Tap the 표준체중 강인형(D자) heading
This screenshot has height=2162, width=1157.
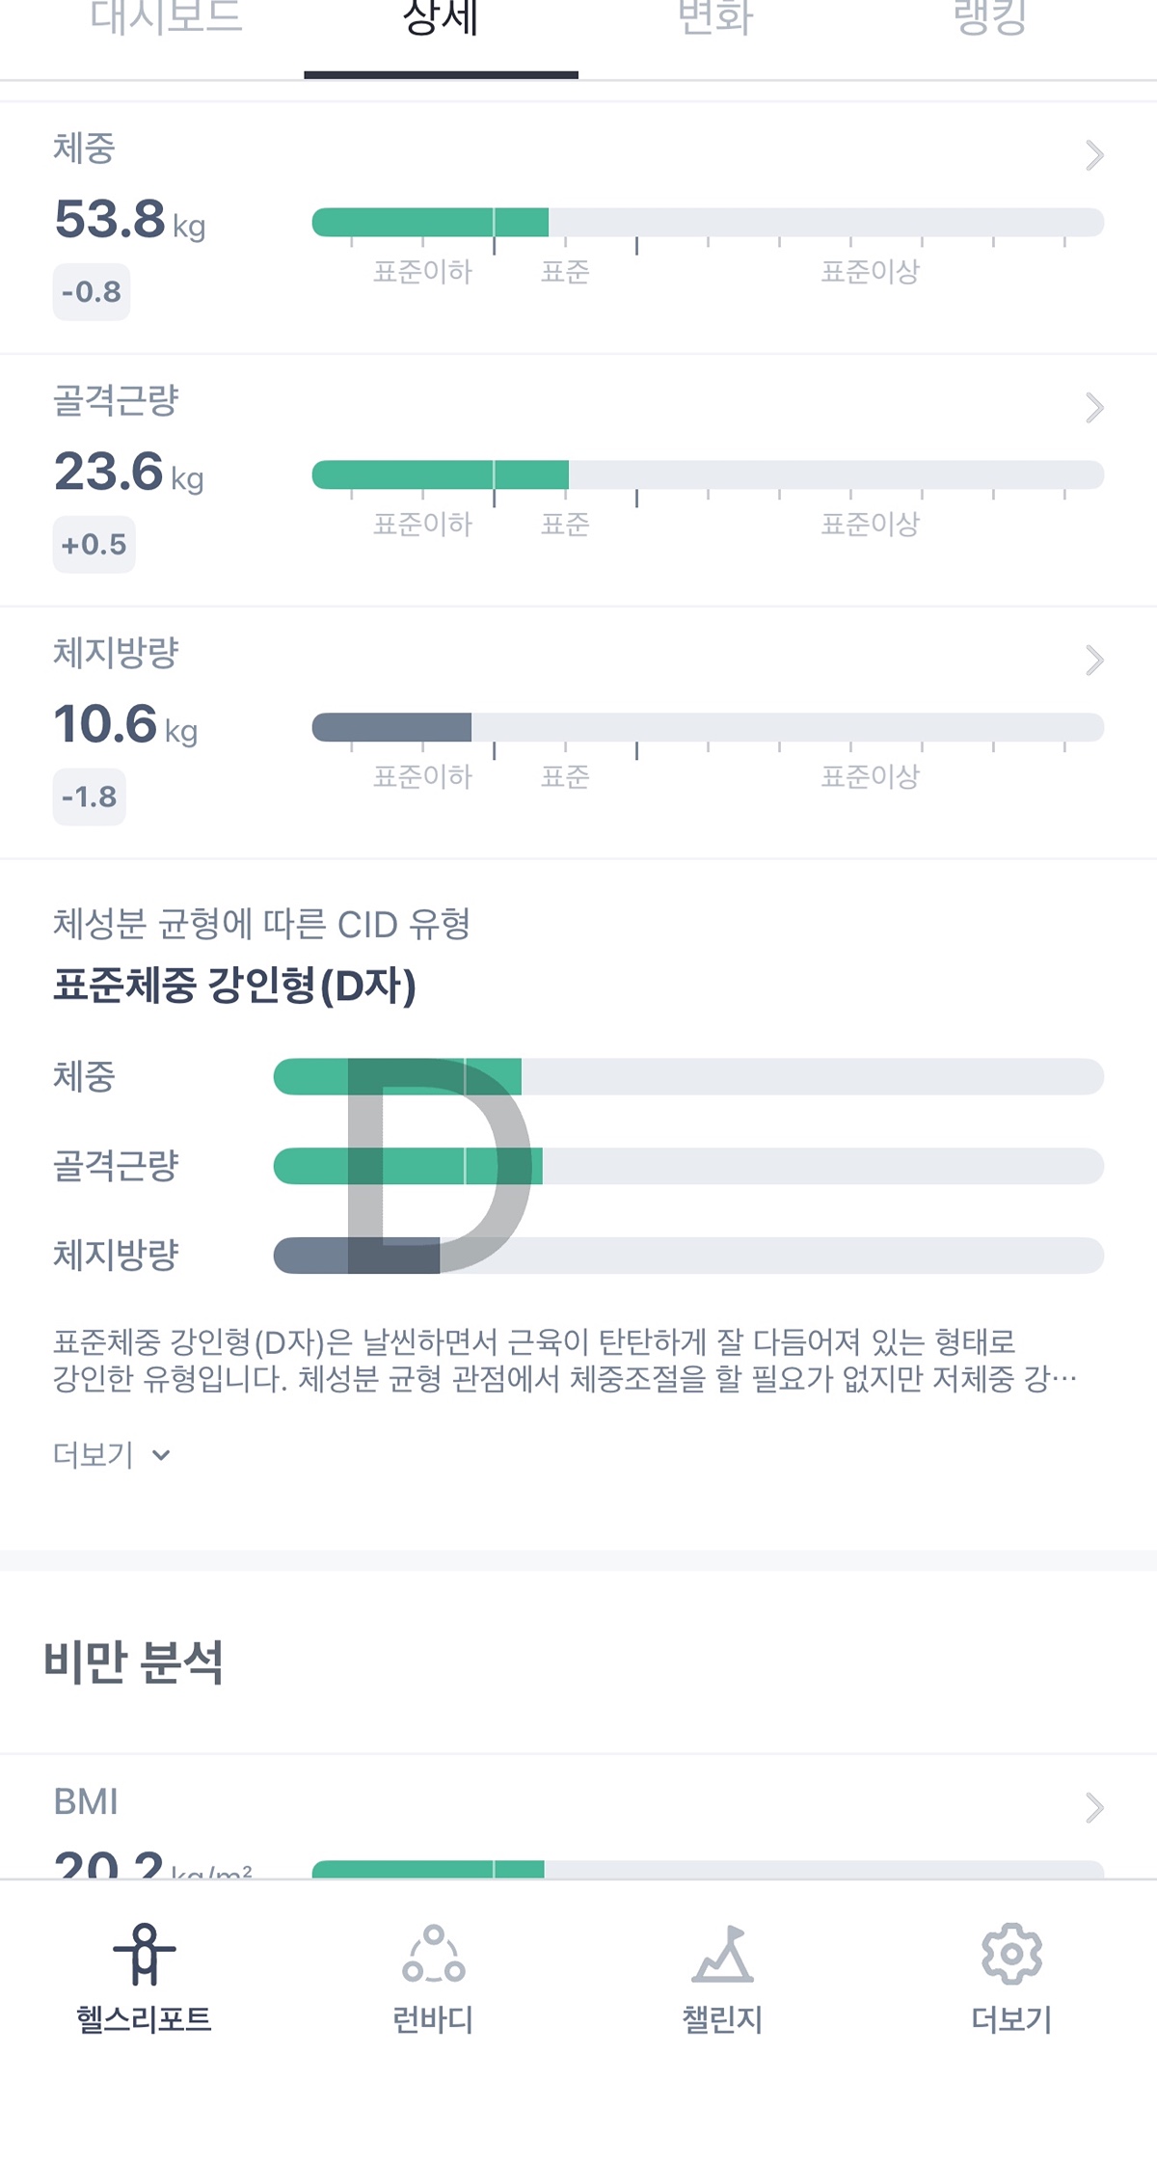234,986
